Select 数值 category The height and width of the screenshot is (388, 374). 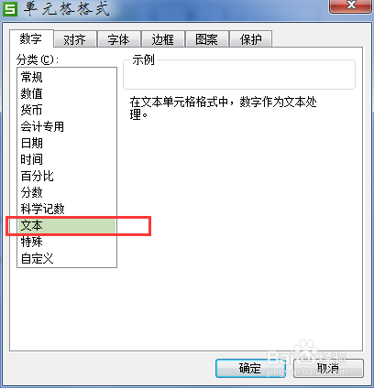click(x=67, y=93)
